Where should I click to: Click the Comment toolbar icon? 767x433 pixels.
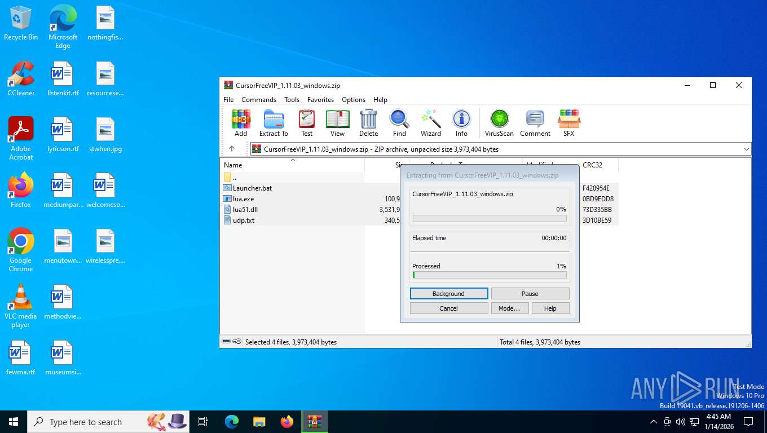tap(535, 123)
